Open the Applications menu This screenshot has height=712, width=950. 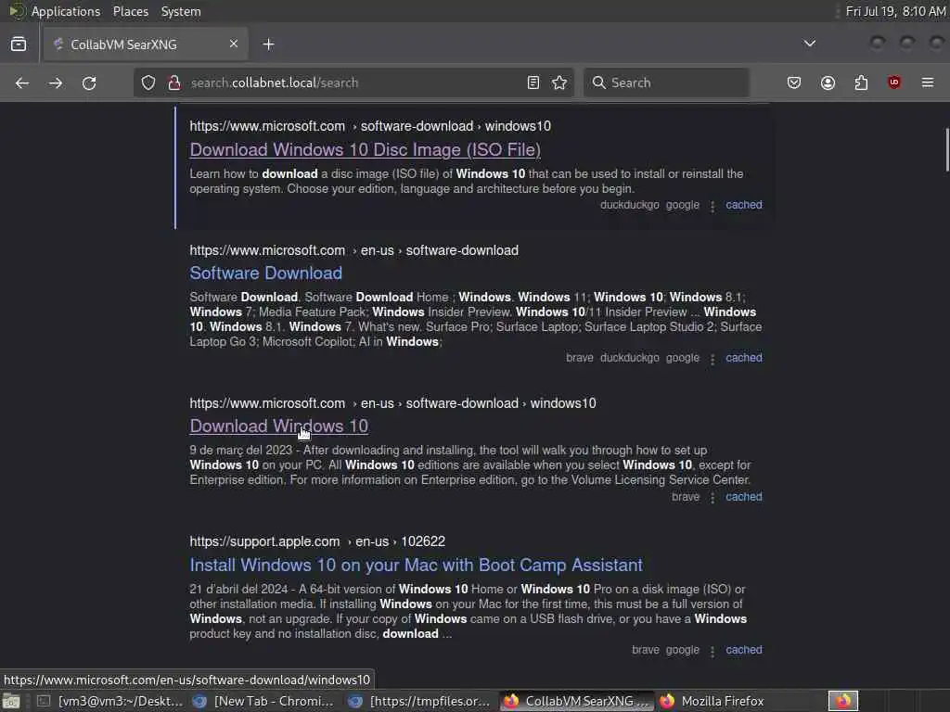pos(66,11)
